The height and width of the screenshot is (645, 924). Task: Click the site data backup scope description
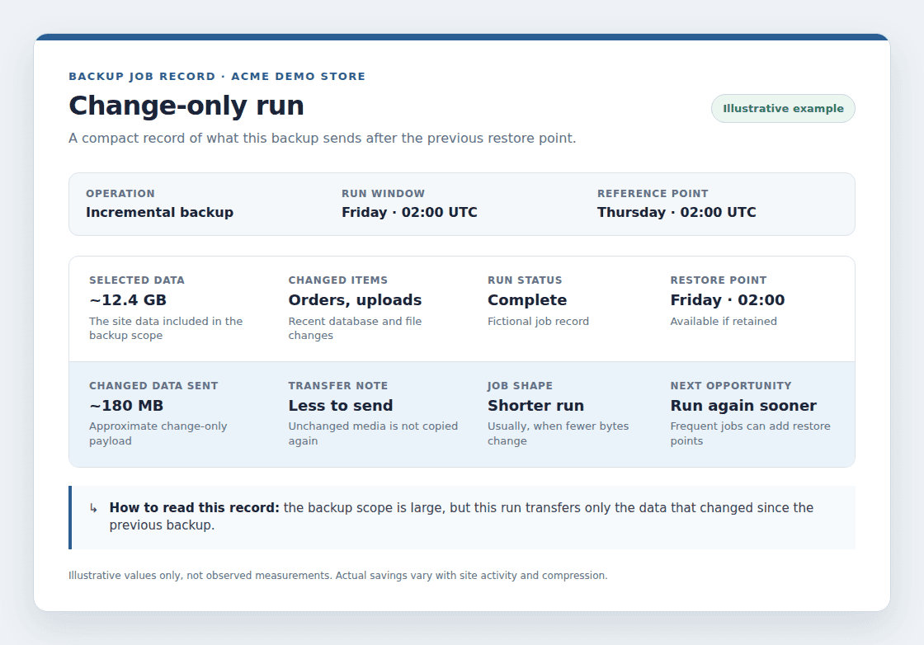click(166, 328)
